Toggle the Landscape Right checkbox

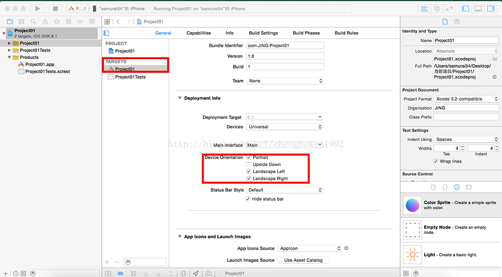click(x=249, y=179)
